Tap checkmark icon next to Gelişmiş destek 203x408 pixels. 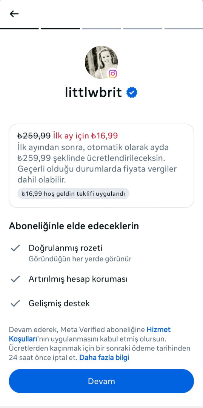[15, 303]
